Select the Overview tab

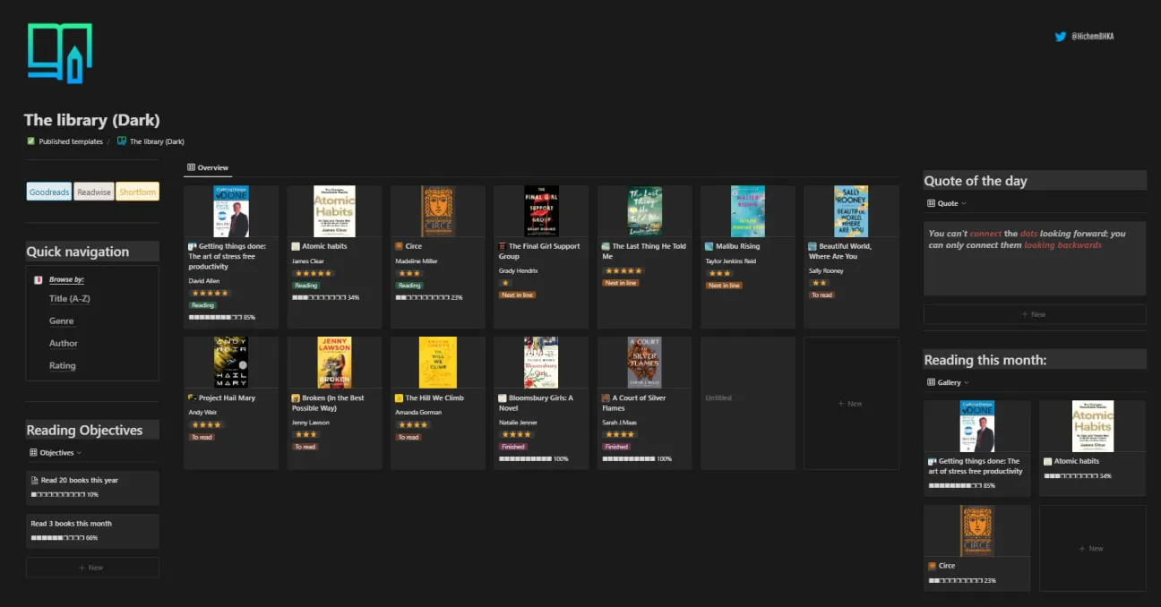coord(207,167)
